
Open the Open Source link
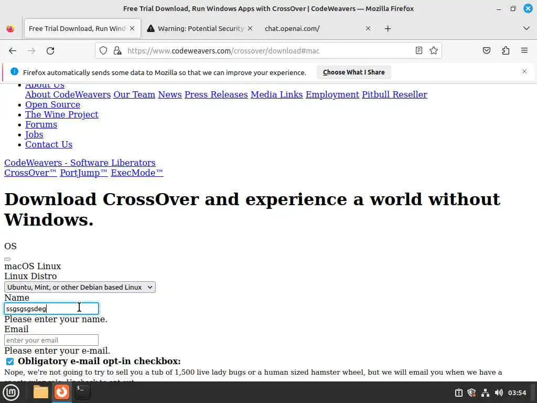pos(53,104)
